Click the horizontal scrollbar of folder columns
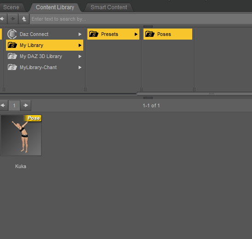 (x=194, y=93)
